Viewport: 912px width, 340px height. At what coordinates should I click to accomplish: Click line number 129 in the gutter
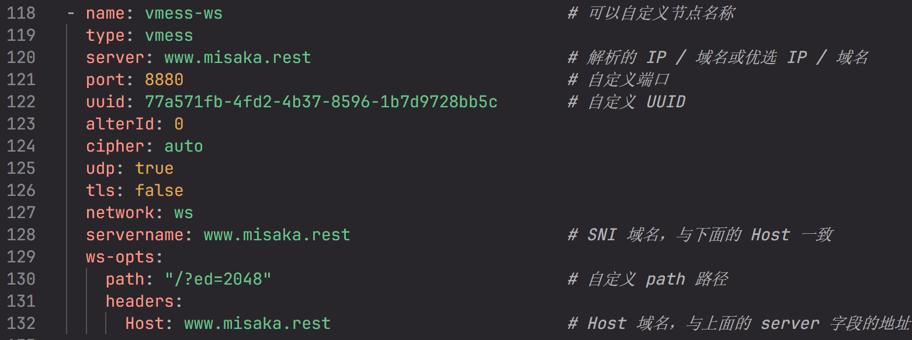[21, 257]
